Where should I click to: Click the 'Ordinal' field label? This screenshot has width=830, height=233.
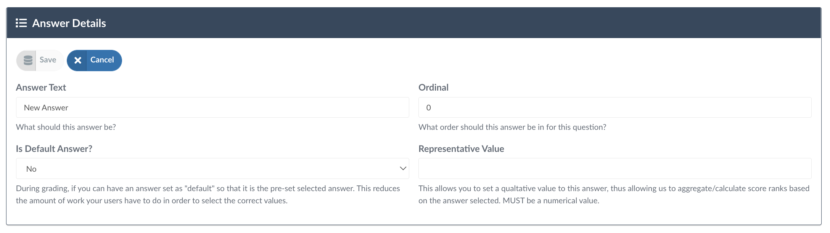pos(433,88)
